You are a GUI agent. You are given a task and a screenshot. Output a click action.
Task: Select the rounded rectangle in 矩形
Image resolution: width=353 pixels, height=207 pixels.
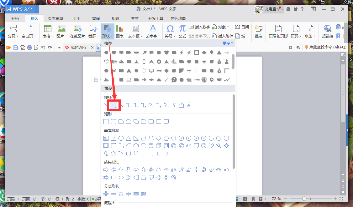click(113, 122)
